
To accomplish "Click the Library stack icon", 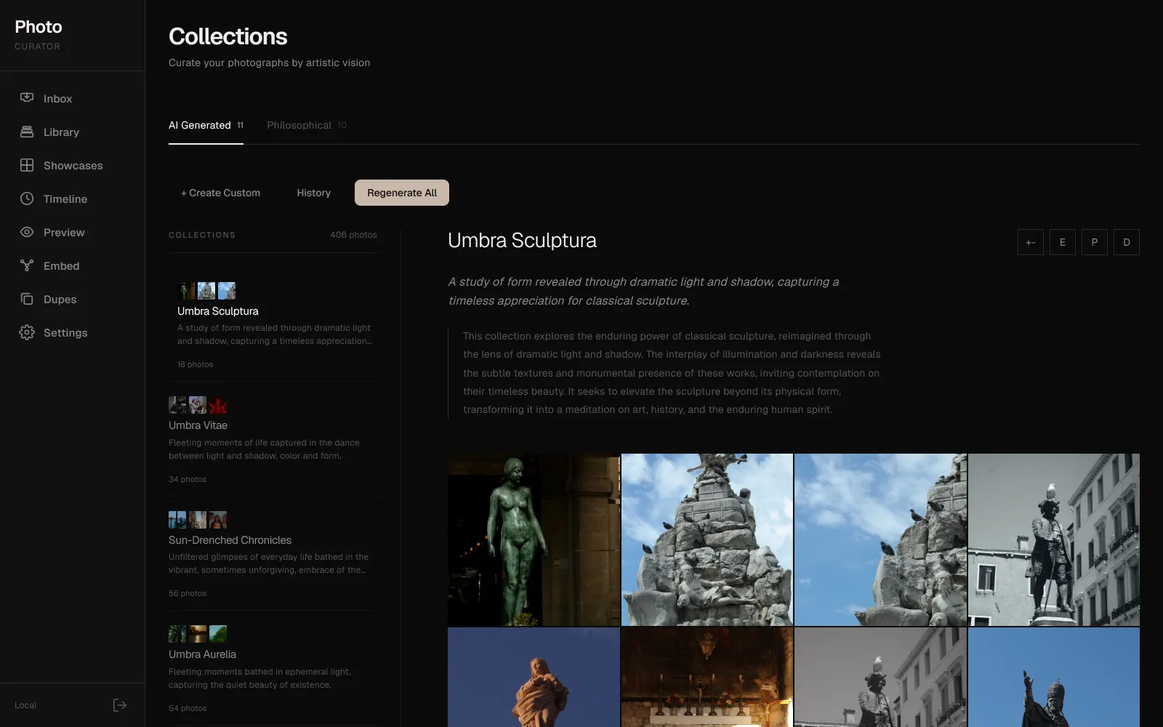I will 27,132.
